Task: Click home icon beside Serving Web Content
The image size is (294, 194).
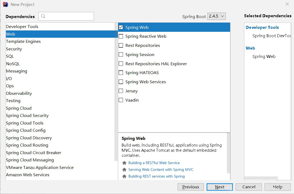Action: (x=124, y=170)
